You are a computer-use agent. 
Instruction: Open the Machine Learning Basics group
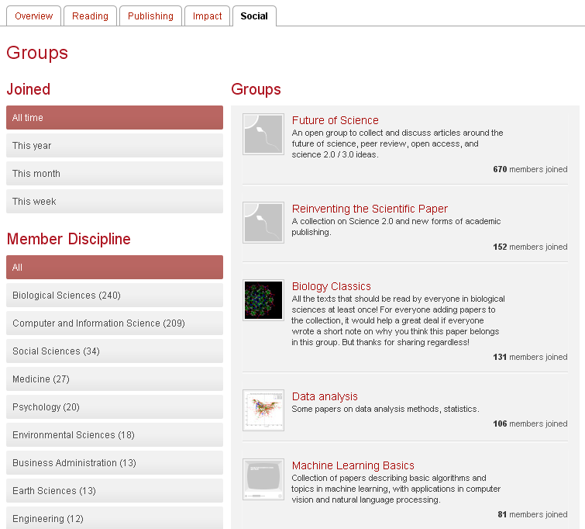[353, 465]
